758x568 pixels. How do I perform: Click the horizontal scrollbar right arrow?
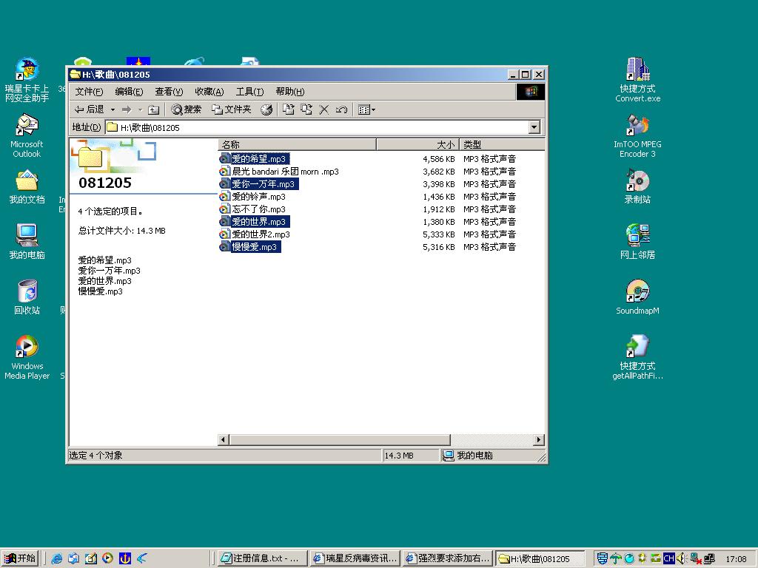[x=539, y=440]
